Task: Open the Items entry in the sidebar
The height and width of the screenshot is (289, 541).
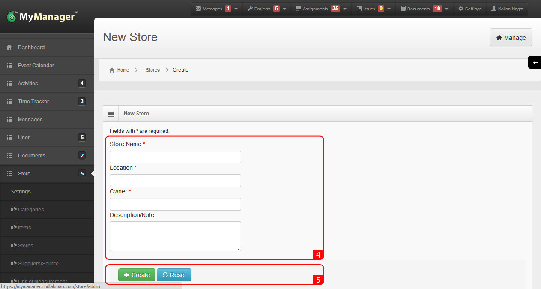Action: 24,227
